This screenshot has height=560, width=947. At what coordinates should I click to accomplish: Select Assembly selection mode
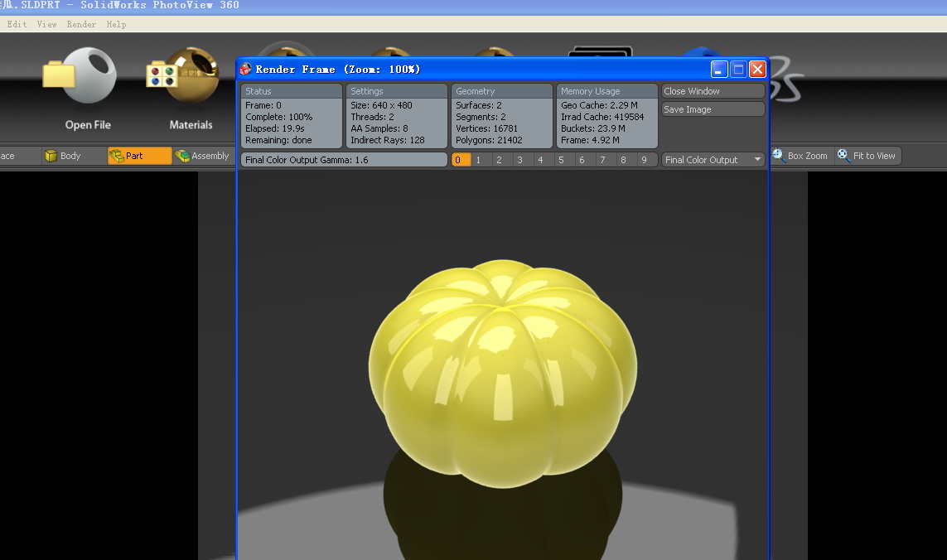click(203, 156)
